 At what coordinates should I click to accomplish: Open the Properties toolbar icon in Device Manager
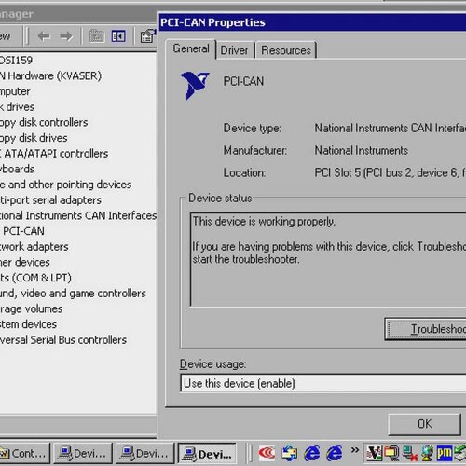coord(147,36)
